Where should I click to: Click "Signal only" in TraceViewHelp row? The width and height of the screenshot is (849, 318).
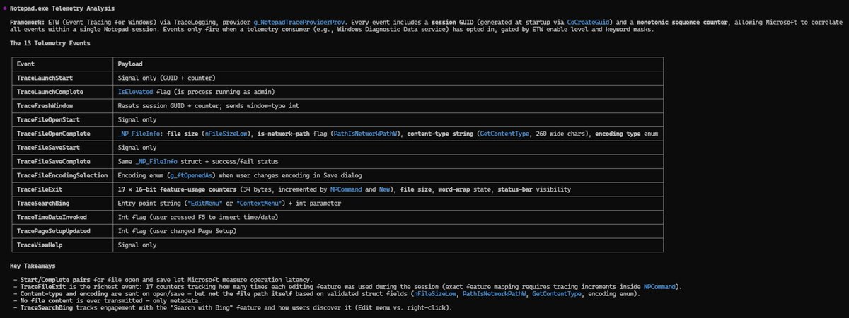[137, 245]
